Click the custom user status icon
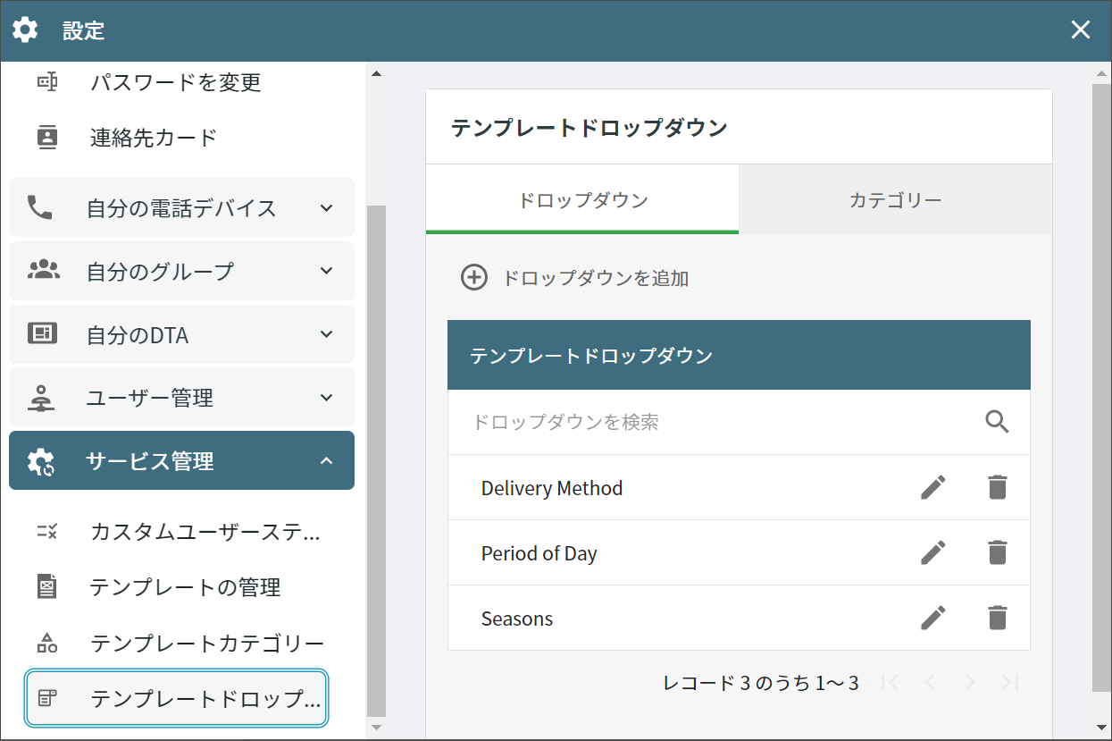 47,533
